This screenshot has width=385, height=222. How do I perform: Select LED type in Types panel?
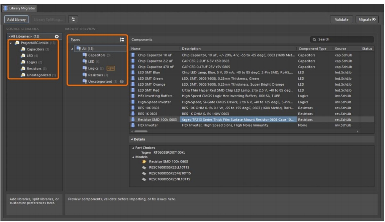coord(91,62)
